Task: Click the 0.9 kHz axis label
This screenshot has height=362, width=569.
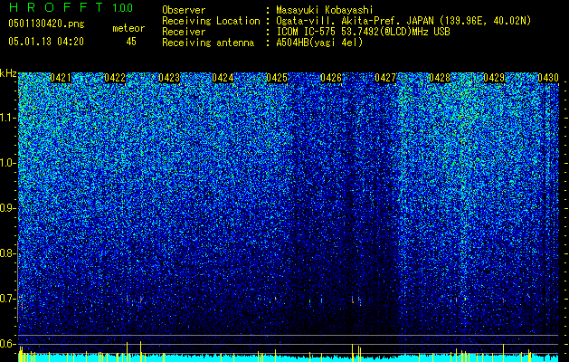Action: pyautogui.click(x=8, y=208)
